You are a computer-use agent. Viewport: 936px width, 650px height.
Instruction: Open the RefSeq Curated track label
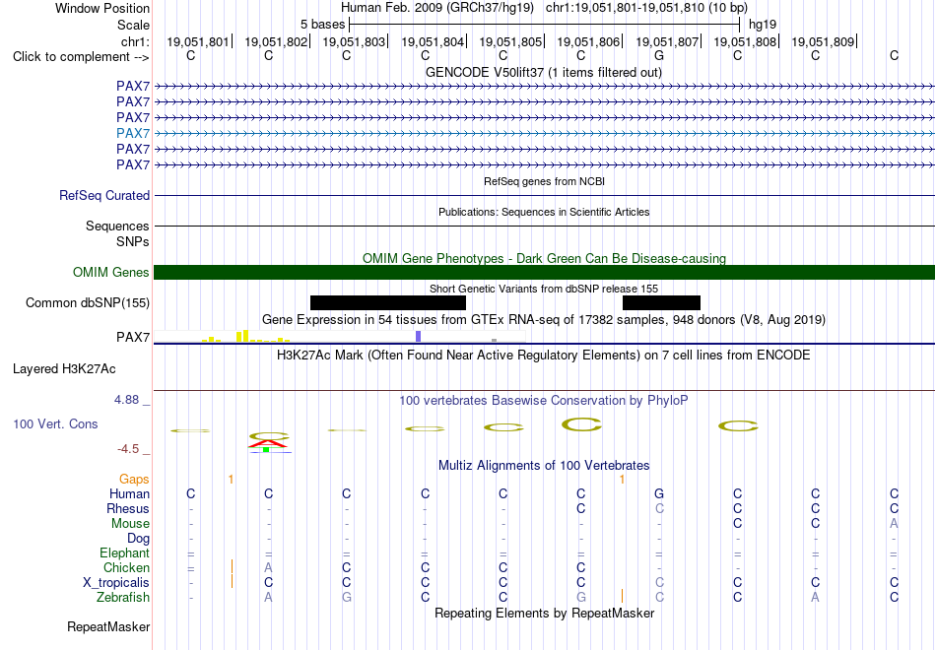point(104,195)
